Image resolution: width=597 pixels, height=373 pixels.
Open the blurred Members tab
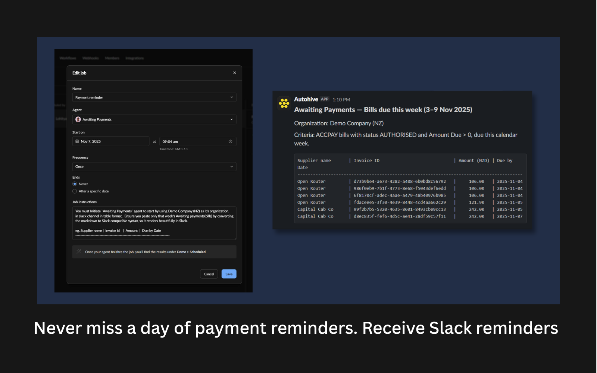click(x=112, y=58)
